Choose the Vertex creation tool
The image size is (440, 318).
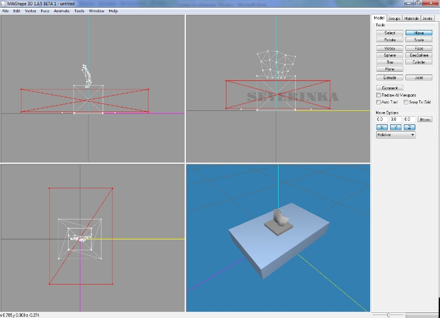tap(390, 48)
